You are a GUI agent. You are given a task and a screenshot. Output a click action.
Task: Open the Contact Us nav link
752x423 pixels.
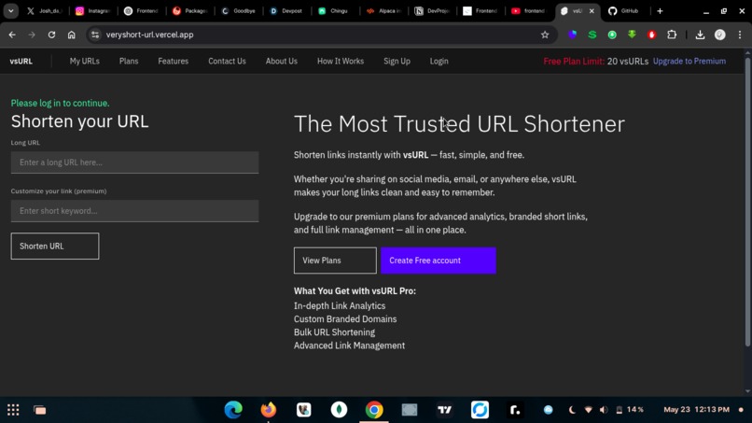click(227, 62)
